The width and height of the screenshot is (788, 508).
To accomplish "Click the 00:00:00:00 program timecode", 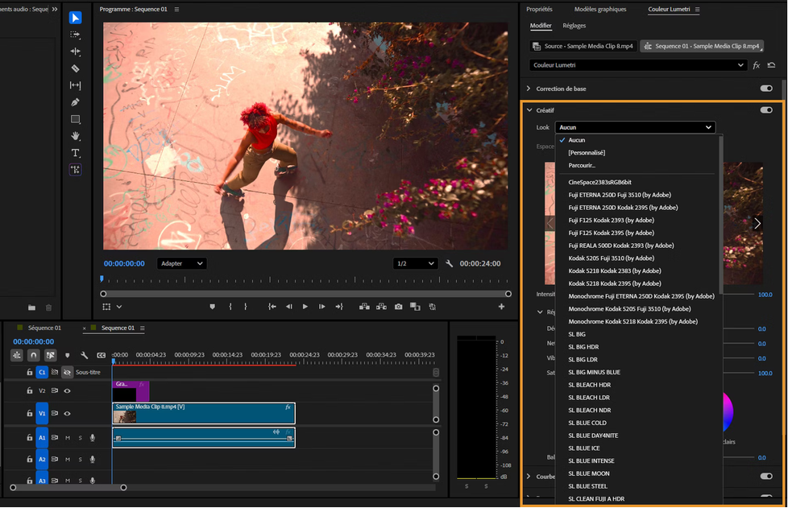I will (x=124, y=263).
